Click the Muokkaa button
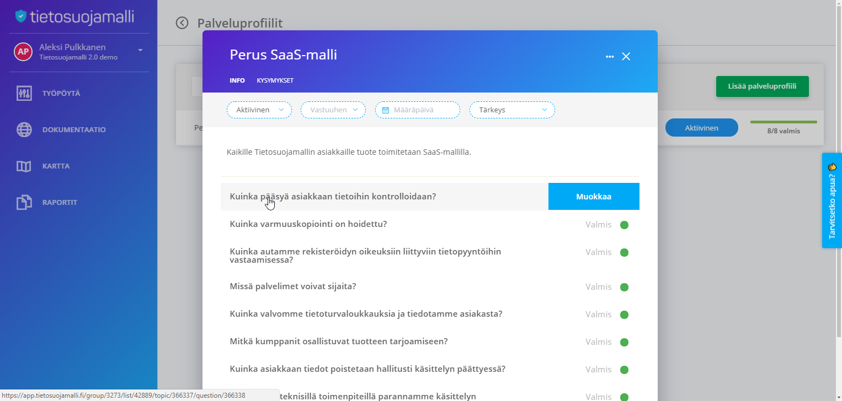The image size is (842, 401). click(x=594, y=197)
